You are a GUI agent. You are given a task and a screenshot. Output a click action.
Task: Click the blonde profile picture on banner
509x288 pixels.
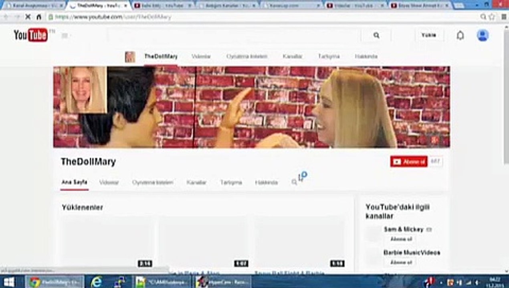pyautogui.click(x=83, y=90)
